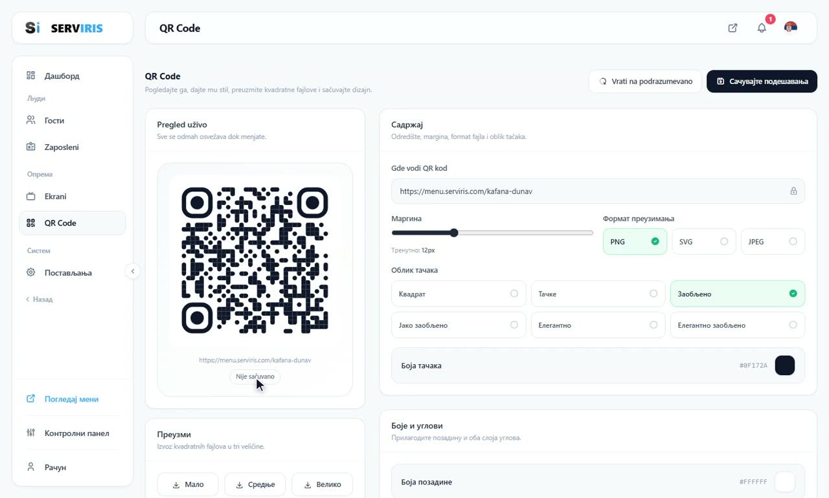
Task: Click the download icon on Велико
Action: click(x=308, y=485)
